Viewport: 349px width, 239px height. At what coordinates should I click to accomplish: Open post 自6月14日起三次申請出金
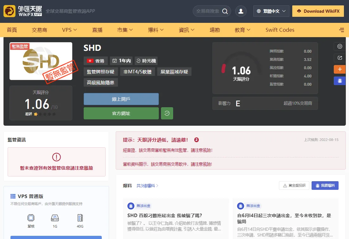pos(284,218)
